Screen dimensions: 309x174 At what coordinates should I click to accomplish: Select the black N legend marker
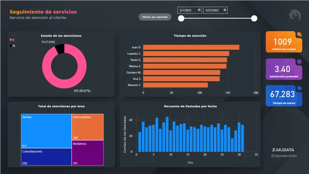coord(11,46)
